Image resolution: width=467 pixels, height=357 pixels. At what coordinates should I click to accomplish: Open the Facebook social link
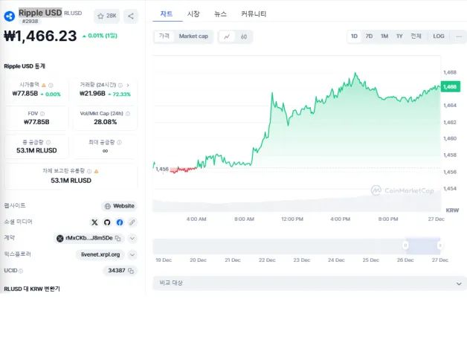[x=120, y=222]
